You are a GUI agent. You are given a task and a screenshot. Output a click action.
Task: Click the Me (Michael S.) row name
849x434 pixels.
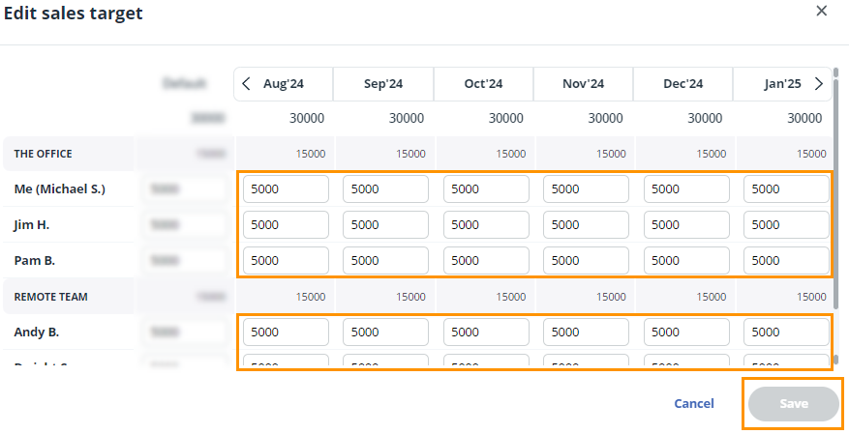[x=60, y=188]
